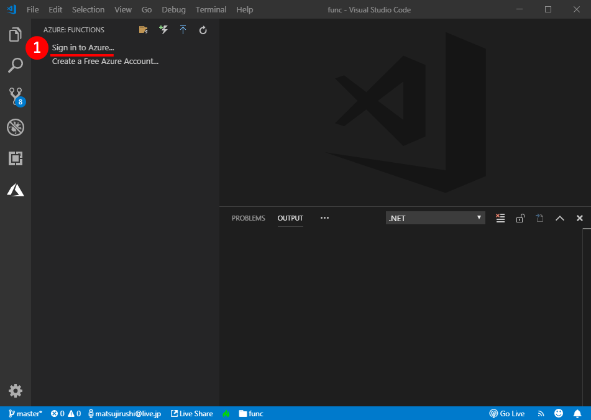Click Create a Free Azure Account
This screenshot has width=591, height=420.
(105, 61)
